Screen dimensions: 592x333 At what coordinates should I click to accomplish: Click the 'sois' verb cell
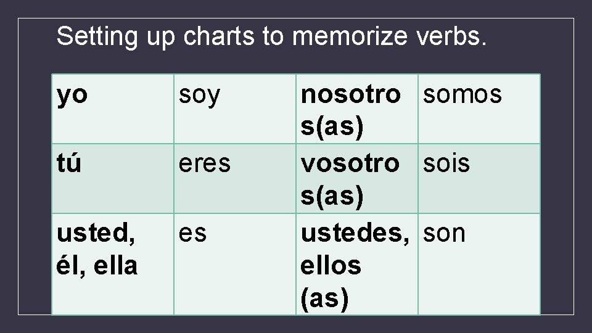coord(479,179)
